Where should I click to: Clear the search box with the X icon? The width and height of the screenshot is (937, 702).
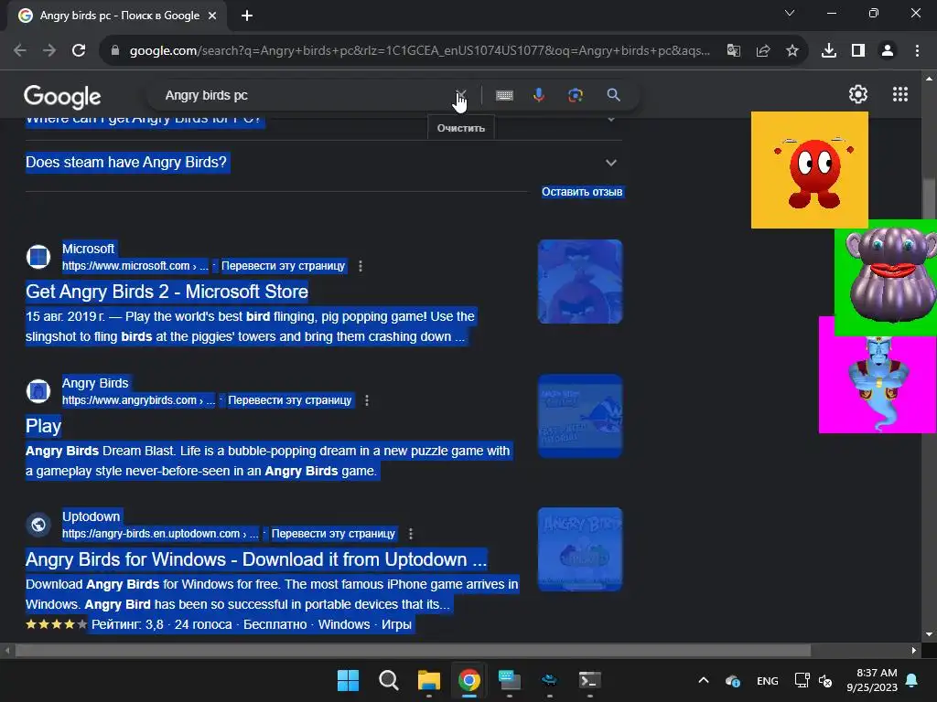coord(461,95)
